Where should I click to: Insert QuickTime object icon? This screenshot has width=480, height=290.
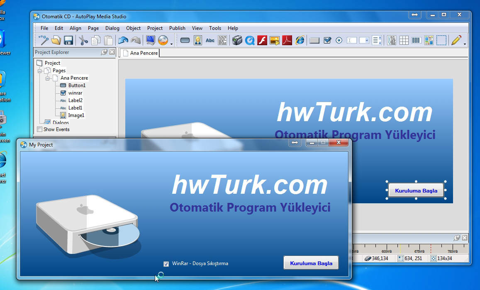(x=250, y=40)
